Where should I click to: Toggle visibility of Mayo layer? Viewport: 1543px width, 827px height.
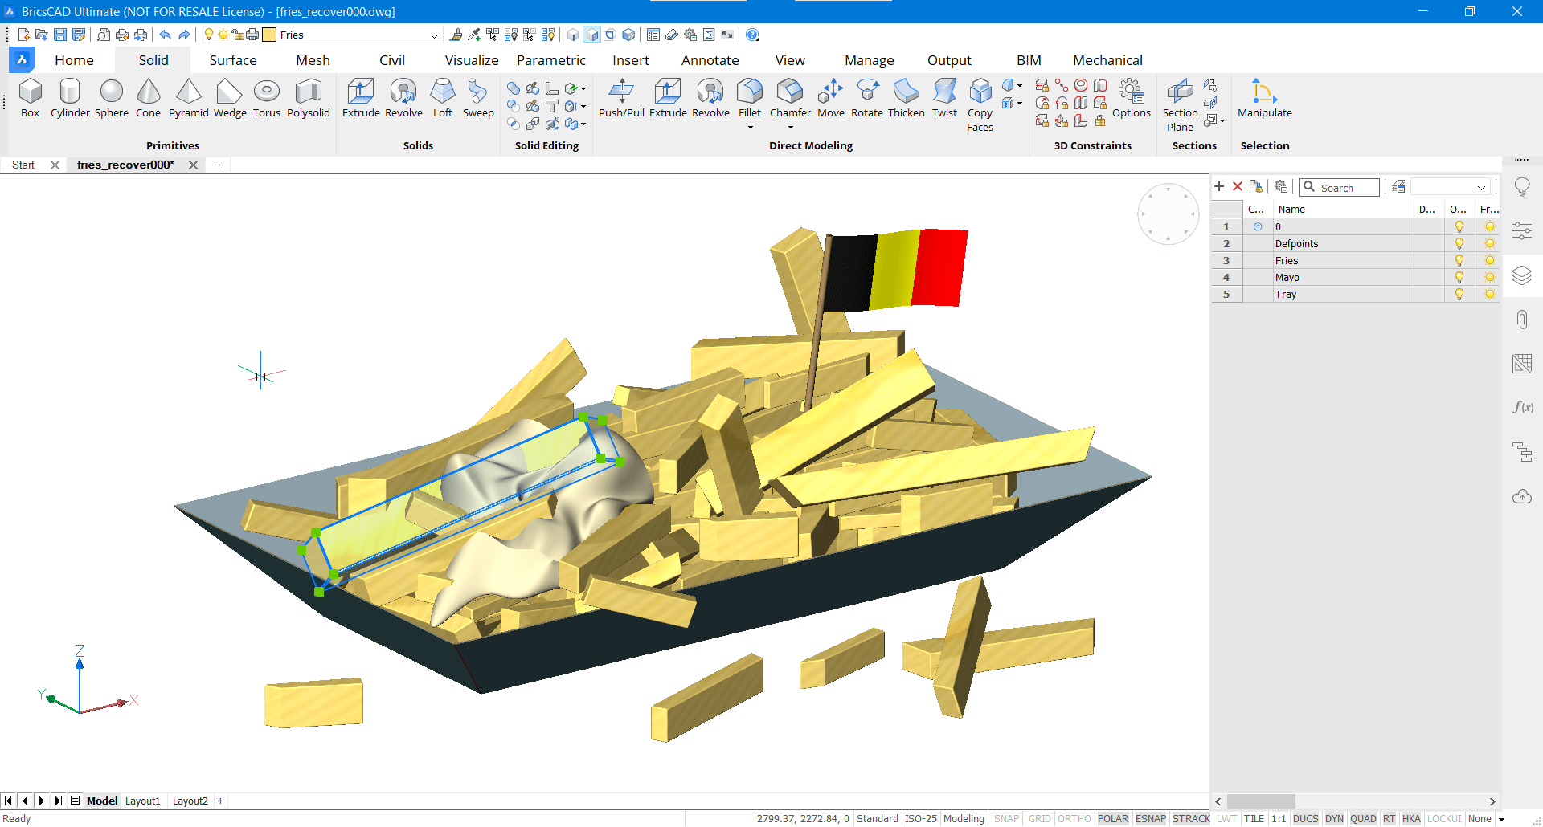coord(1459,277)
